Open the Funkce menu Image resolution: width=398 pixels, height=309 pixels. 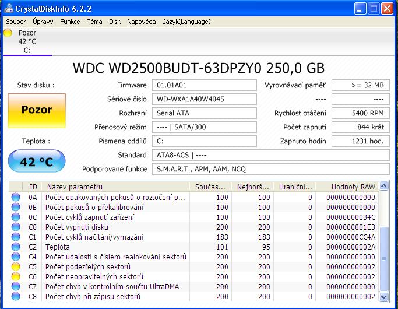pos(70,22)
